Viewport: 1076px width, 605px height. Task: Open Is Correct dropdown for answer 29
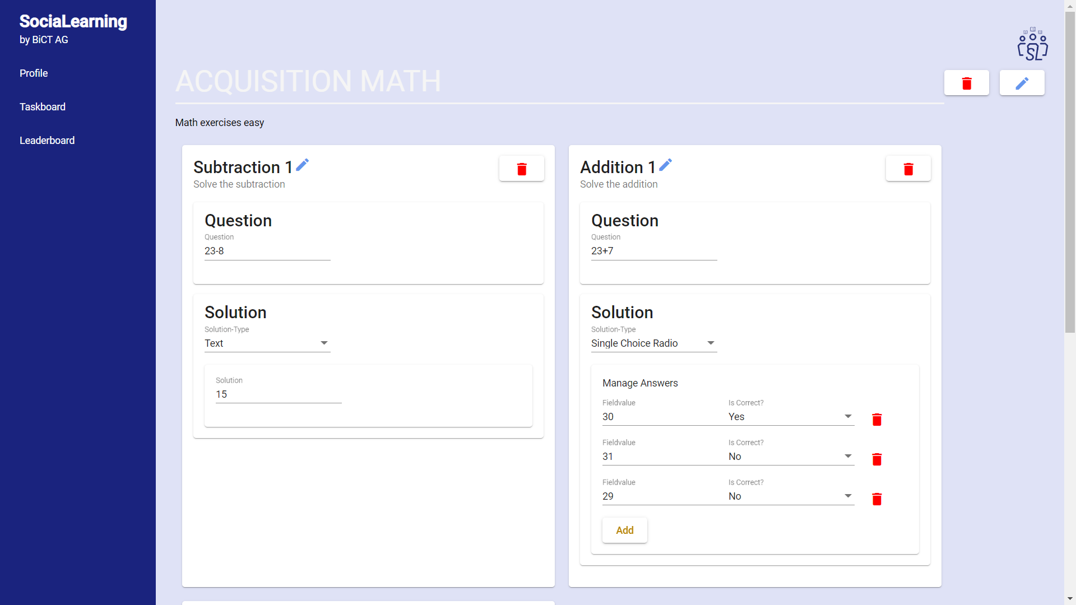pyautogui.click(x=790, y=496)
